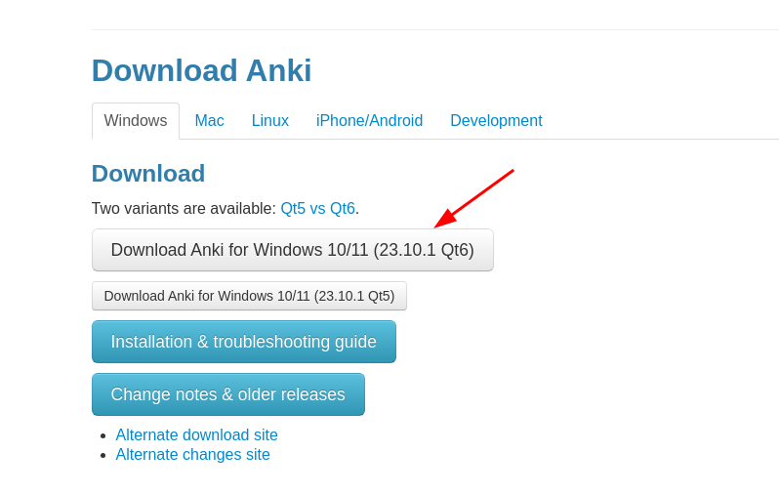Switch to the Mac tab
Screen dimensions: 779x494
point(209,121)
